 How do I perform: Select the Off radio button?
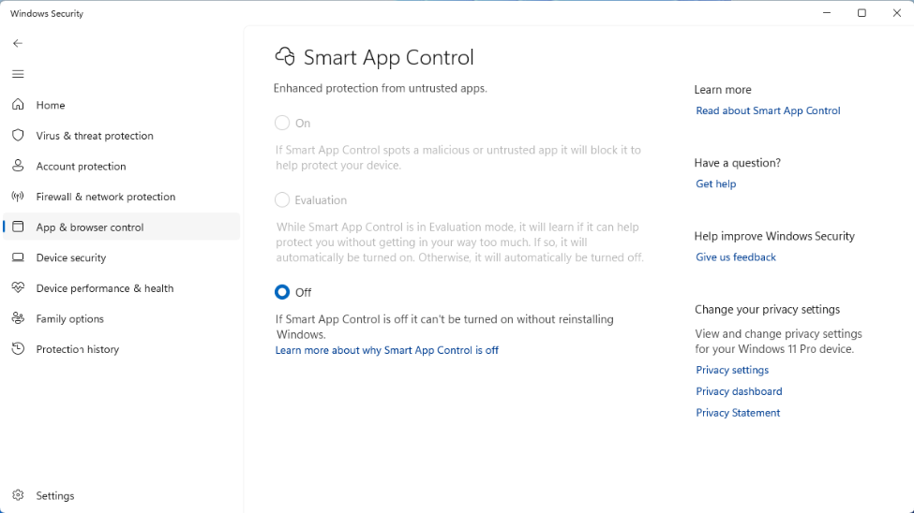[282, 292]
